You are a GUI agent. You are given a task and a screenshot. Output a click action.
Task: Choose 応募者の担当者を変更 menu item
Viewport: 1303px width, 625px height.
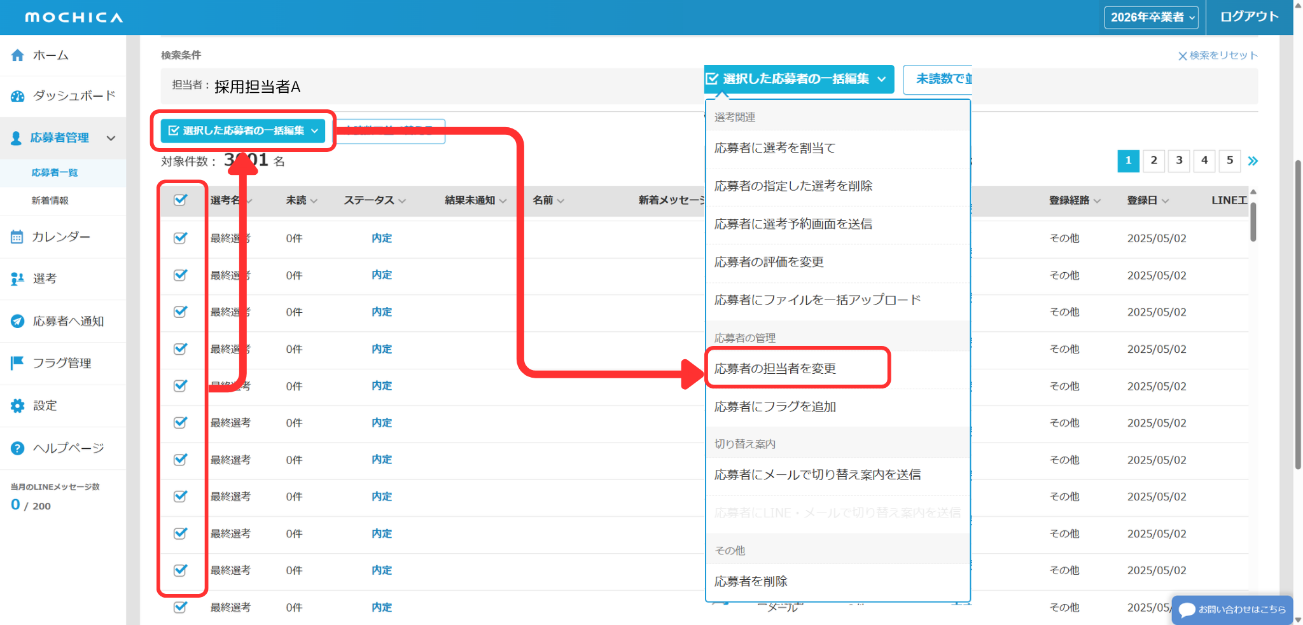[775, 369]
